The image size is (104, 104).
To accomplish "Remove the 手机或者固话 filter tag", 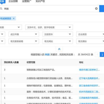I will click(x=14, y=18).
